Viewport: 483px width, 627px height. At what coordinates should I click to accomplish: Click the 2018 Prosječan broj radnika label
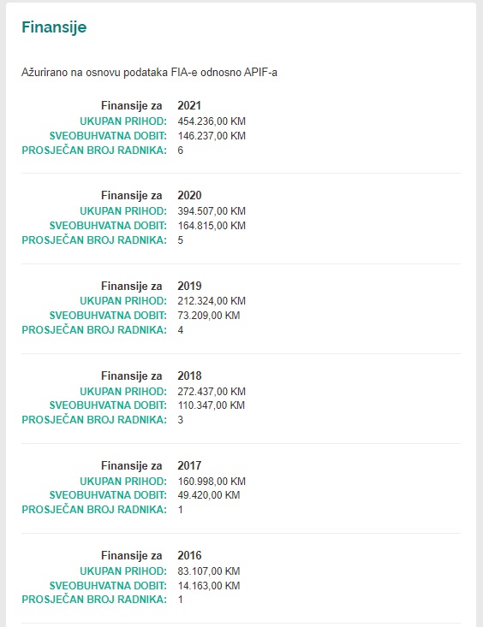pos(94,420)
